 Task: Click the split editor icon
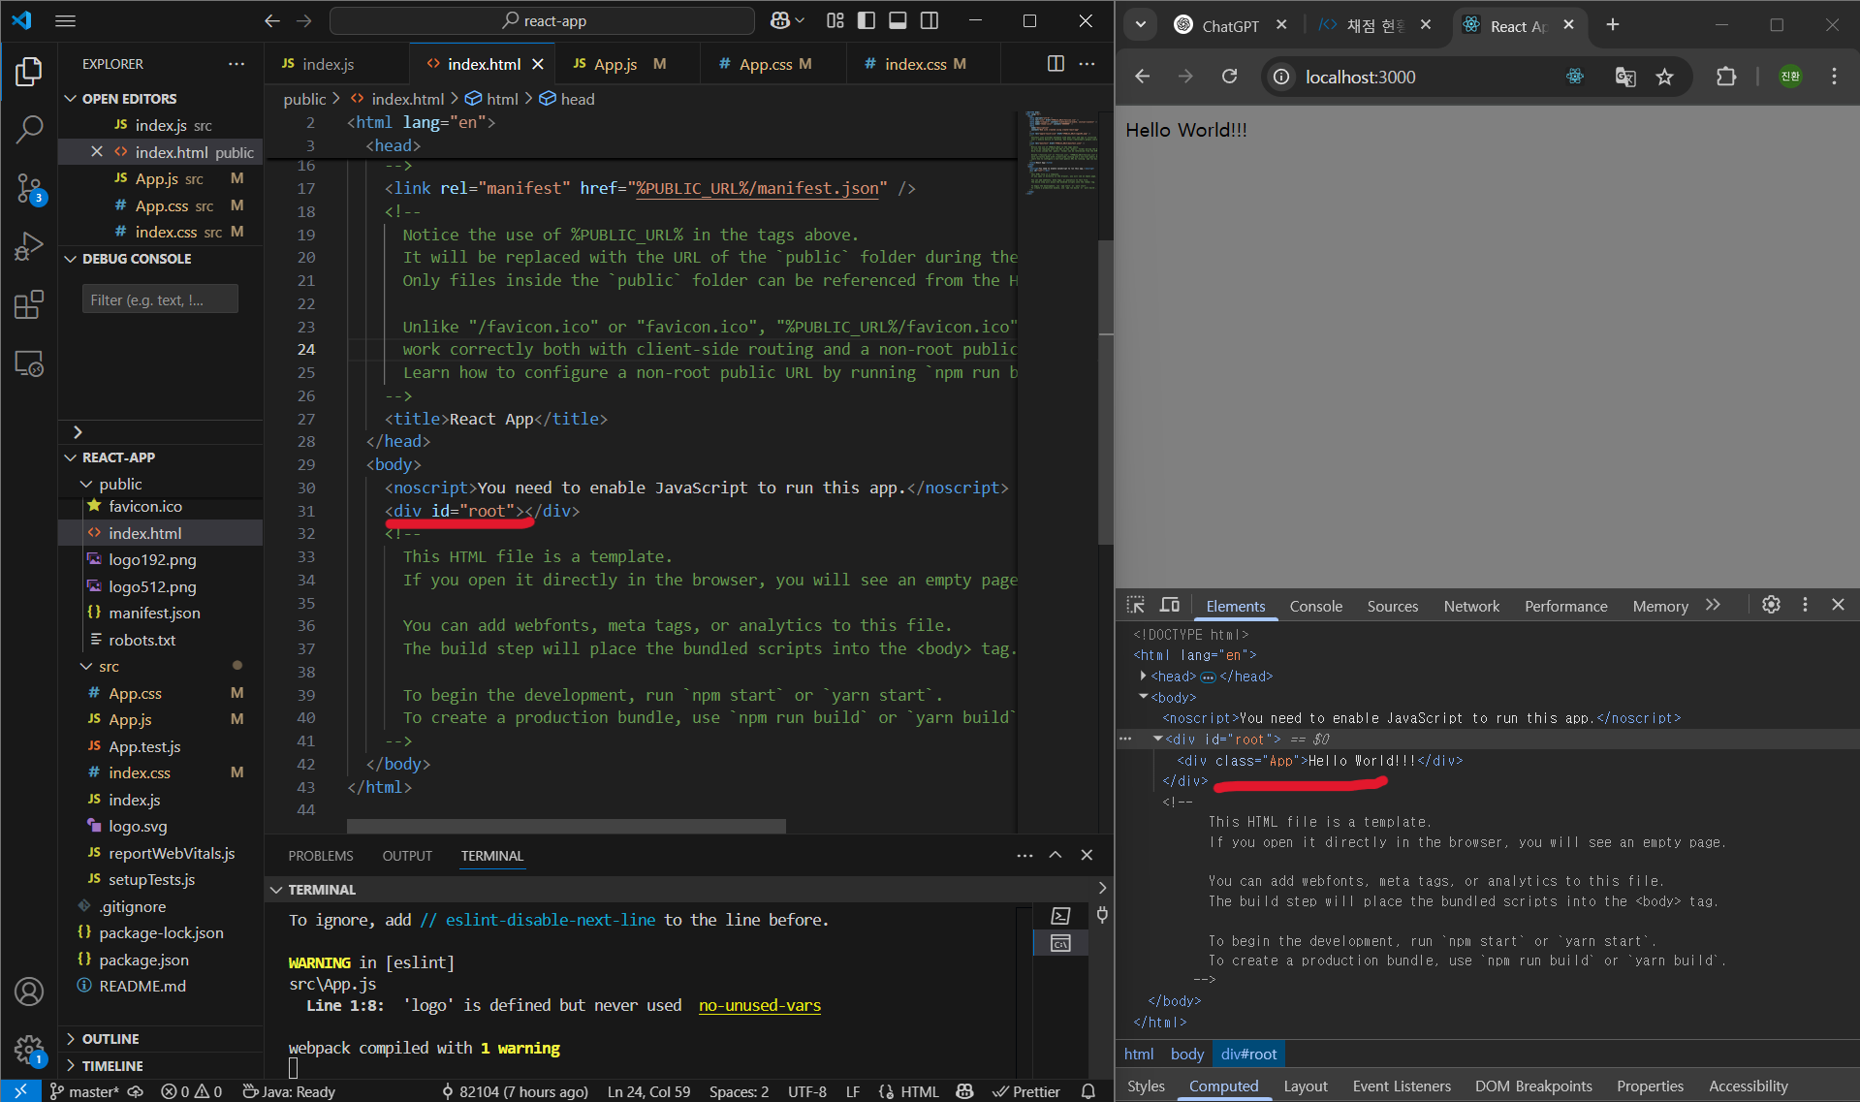pos(1055,63)
